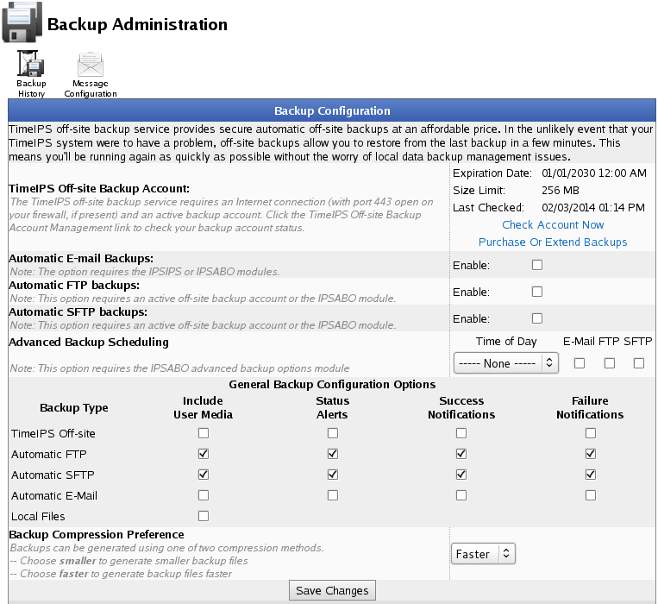658x604 pixels.
Task: Click the Local Files row label
Action: click(38, 516)
